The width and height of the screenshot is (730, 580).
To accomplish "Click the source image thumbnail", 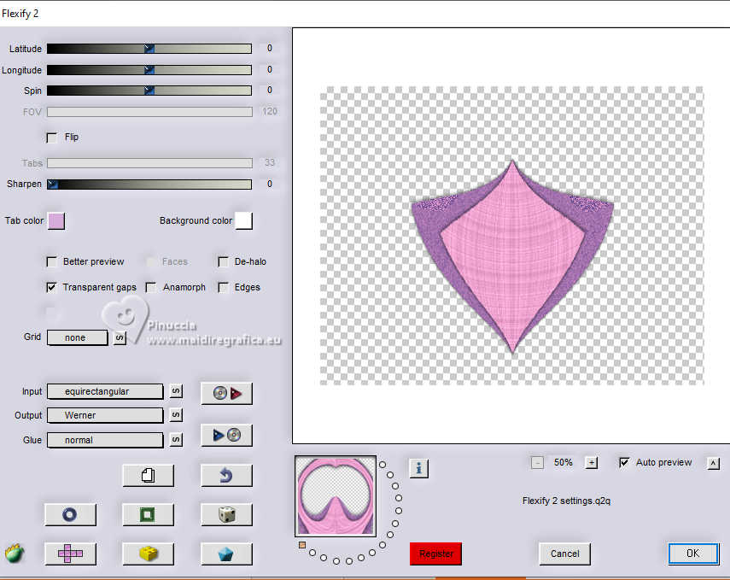I will [336, 496].
